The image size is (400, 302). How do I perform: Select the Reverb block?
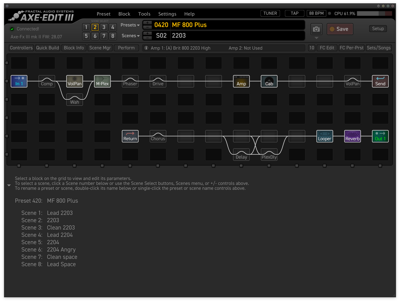[352, 136]
